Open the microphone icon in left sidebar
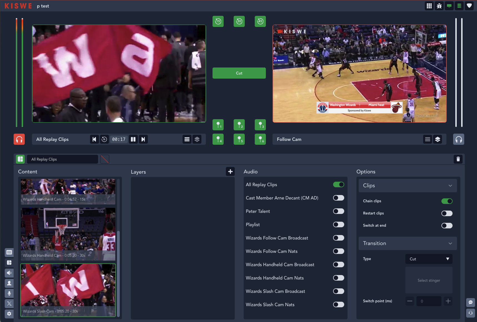This screenshot has height=322, width=477. (9, 293)
